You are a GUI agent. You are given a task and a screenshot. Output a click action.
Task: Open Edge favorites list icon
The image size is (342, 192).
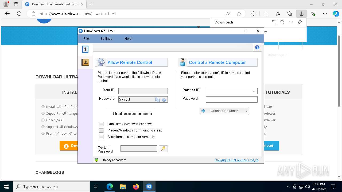pos(278,14)
